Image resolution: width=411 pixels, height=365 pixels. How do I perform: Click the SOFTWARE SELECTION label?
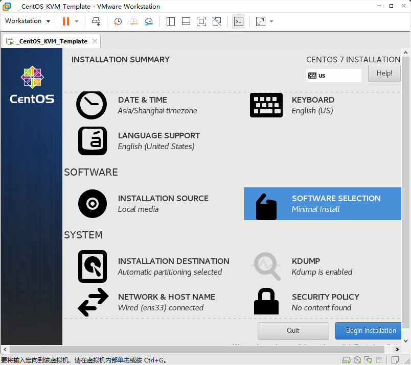tap(336, 198)
